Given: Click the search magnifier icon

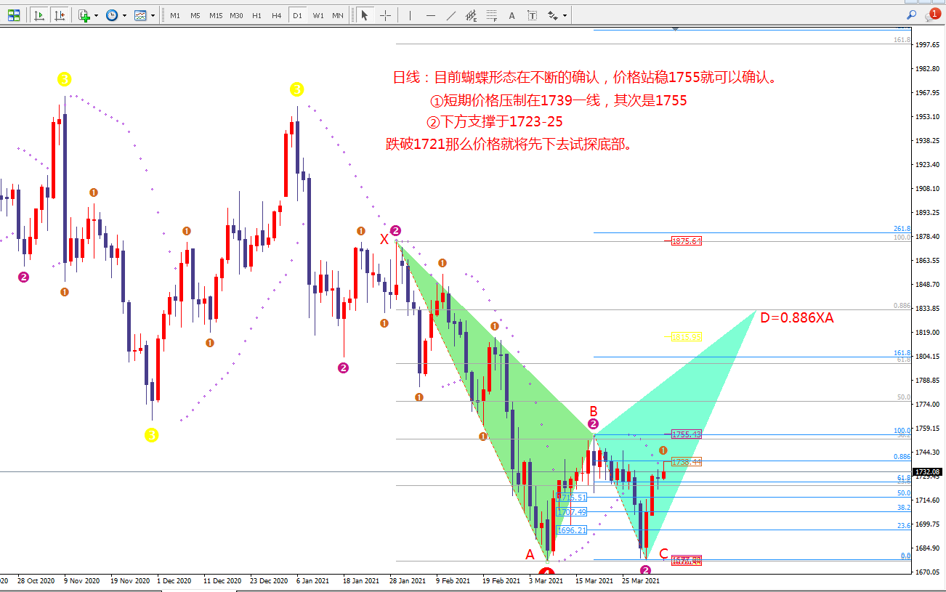Looking at the screenshot, I should click(911, 15).
